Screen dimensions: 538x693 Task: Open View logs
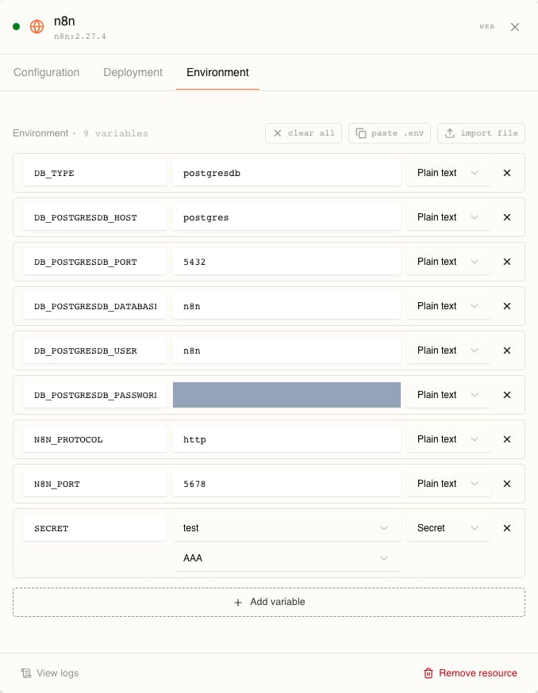(x=50, y=673)
